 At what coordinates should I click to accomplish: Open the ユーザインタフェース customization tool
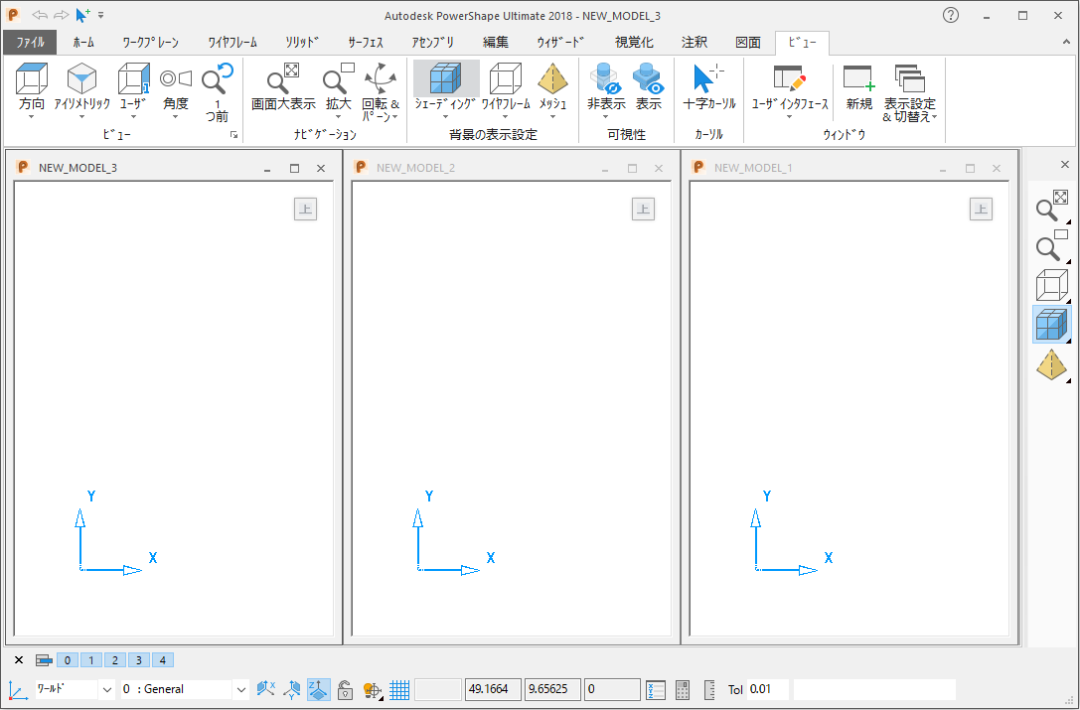tap(789, 86)
